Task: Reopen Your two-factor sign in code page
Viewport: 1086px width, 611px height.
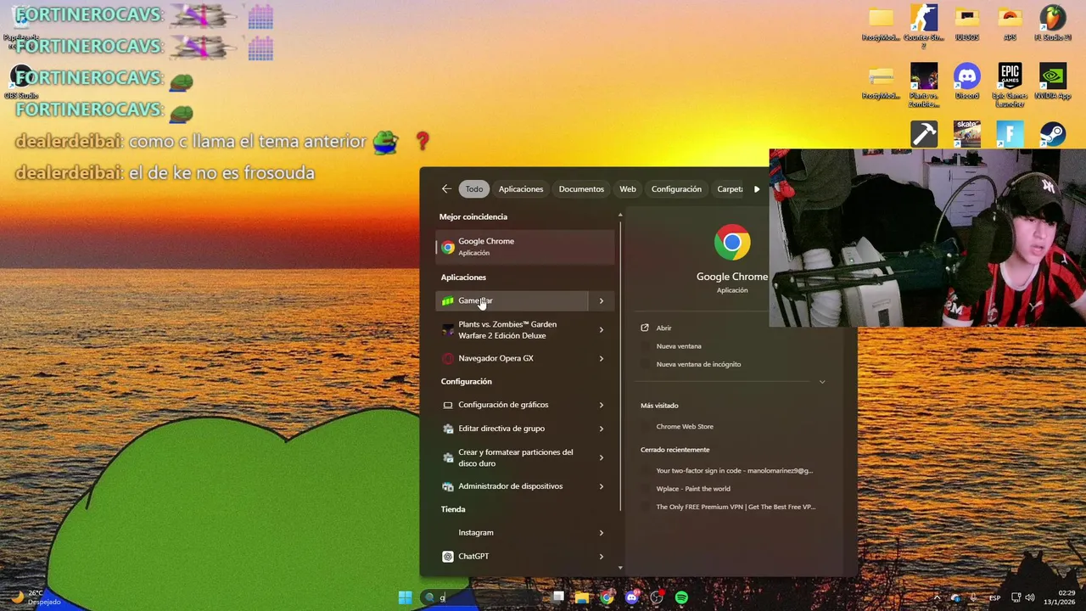Action: pyautogui.click(x=734, y=470)
